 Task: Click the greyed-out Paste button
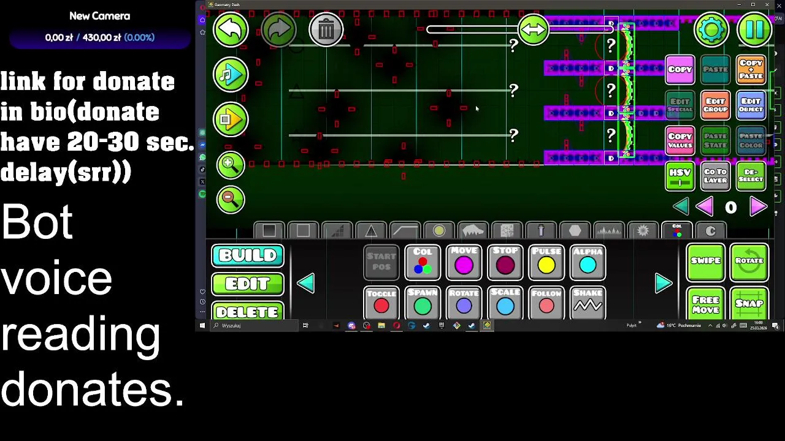click(x=716, y=70)
